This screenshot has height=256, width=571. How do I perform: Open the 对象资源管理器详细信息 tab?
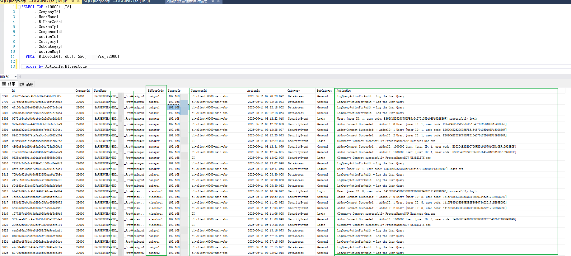(x=187, y=1)
